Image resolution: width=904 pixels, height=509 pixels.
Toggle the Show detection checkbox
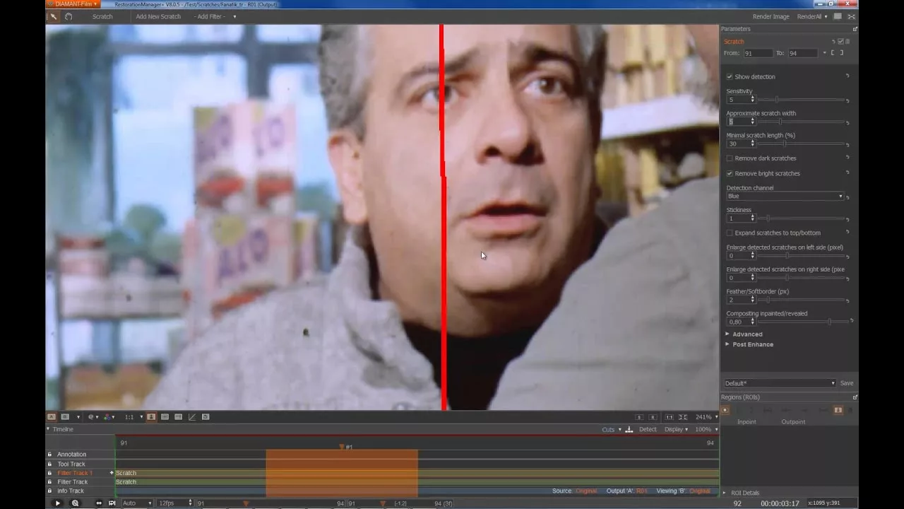730,76
